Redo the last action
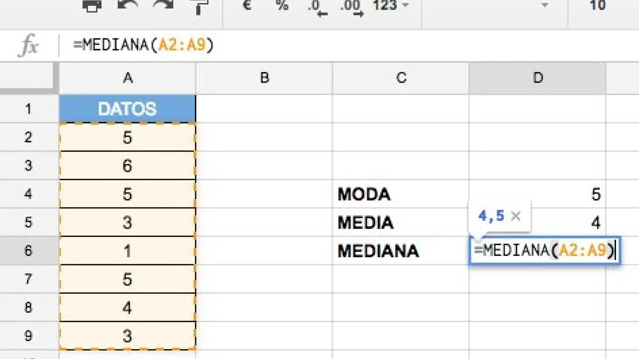This screenshot has height=359, width=639. 163,5
